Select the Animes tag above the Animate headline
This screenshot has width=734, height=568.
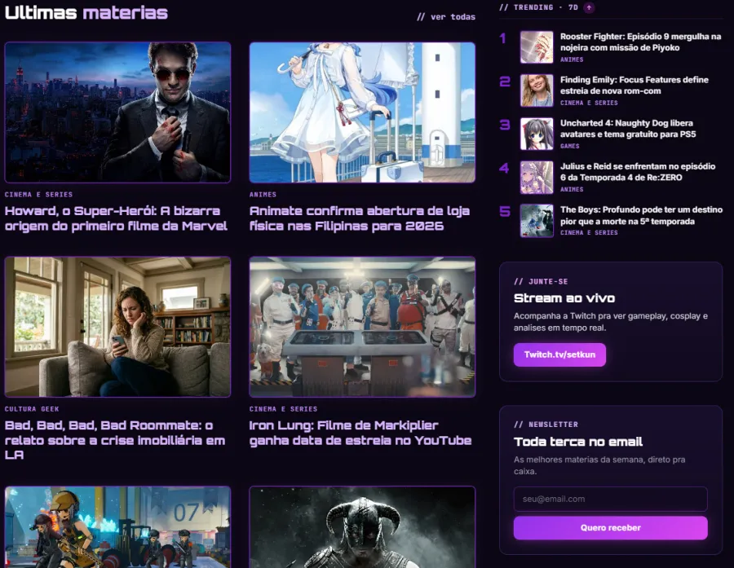coord(263,195)
